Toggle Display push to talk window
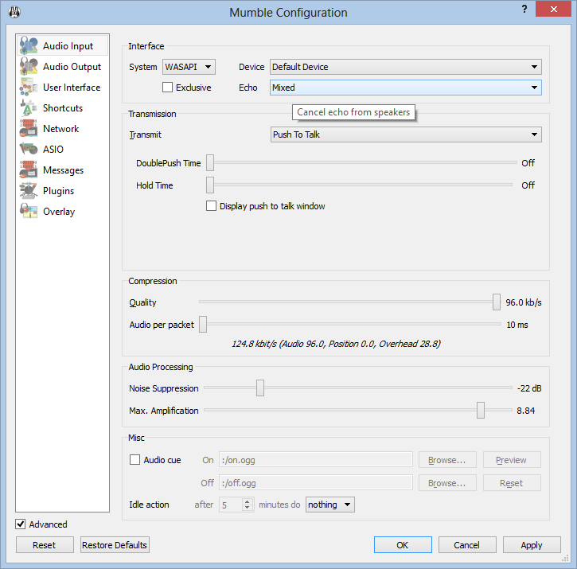This screenshot has width=577, height=569. (x=212, y=206)
